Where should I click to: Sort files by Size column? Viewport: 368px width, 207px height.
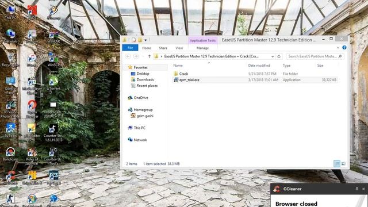click(x=320, y=66)
